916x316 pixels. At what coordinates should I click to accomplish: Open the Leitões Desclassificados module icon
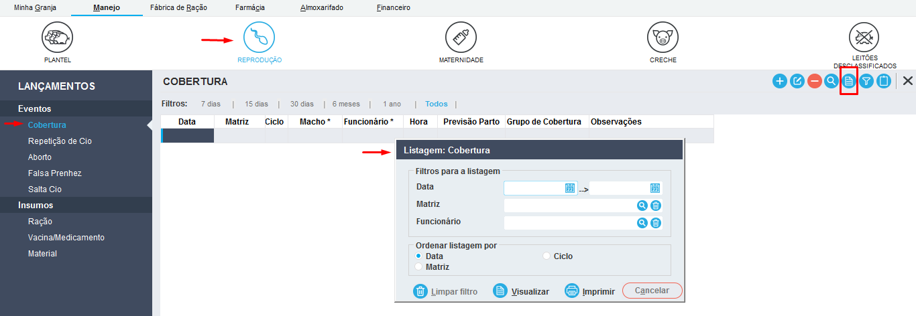coord(865,37)
